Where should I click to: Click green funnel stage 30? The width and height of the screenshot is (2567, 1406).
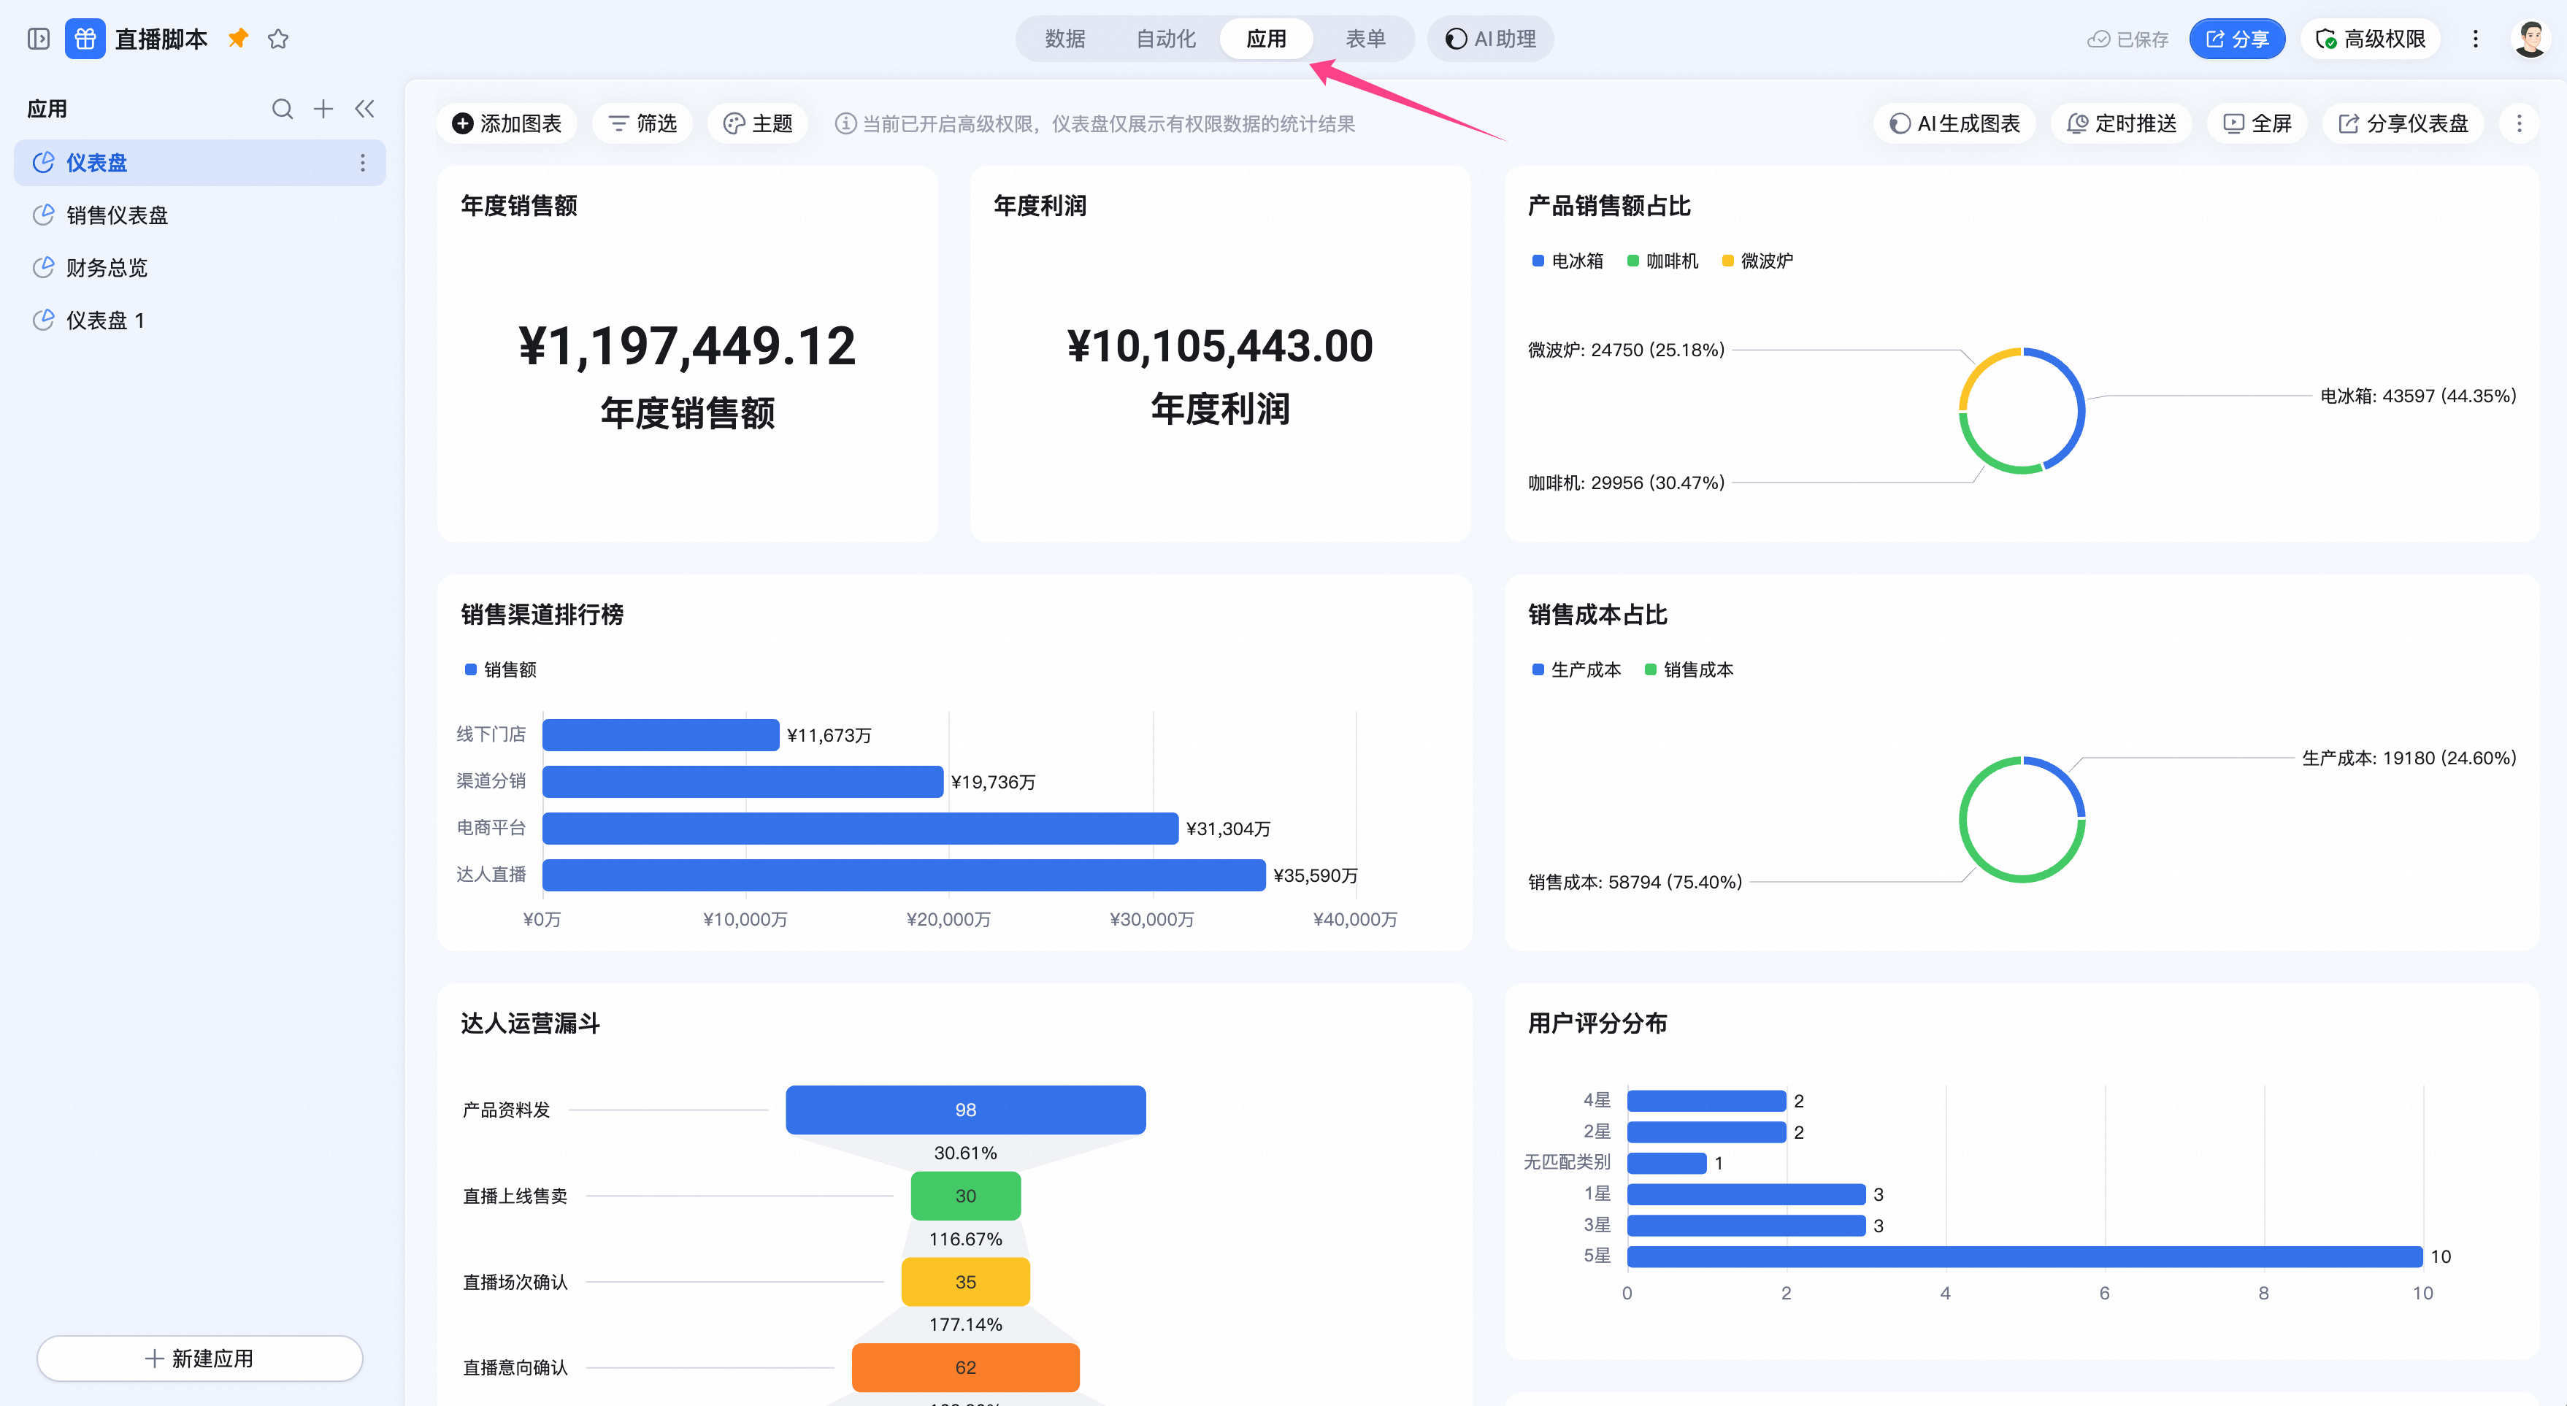coord(966,1196)
